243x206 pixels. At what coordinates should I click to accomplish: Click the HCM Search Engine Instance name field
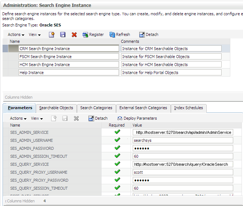(69, 65)
